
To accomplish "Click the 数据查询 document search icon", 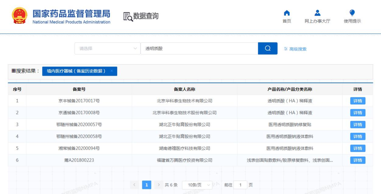I will click(x=128, y=16).
